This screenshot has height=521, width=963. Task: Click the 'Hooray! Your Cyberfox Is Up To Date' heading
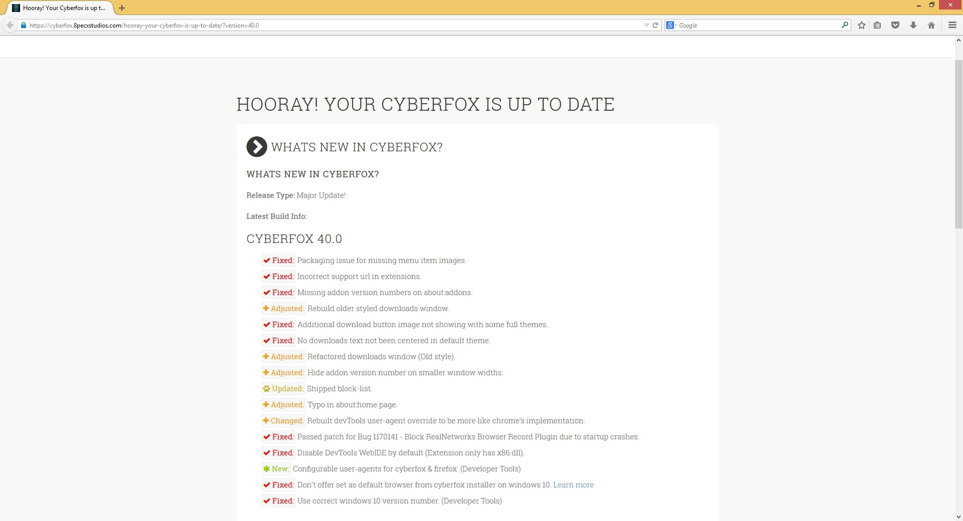(x=425, y=104)
